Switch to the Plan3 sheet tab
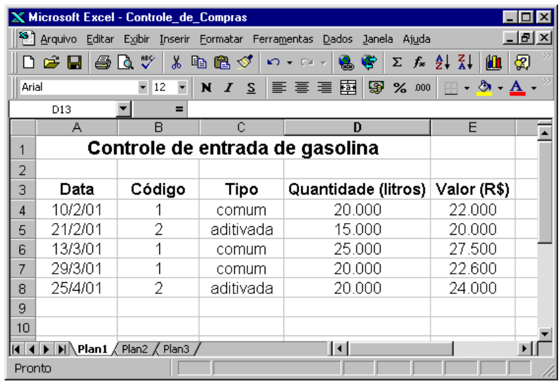The width and height of the screenshot is (560, 383). click(176, 349)
